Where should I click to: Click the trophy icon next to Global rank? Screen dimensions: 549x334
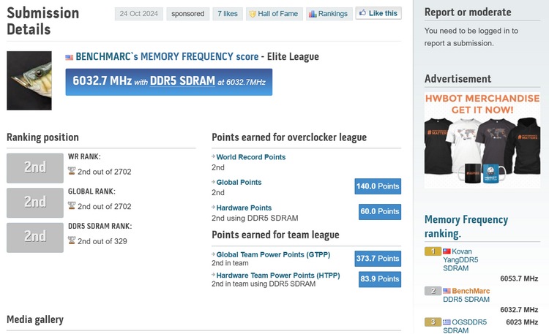pyautogui.click(x=72, y=206)
